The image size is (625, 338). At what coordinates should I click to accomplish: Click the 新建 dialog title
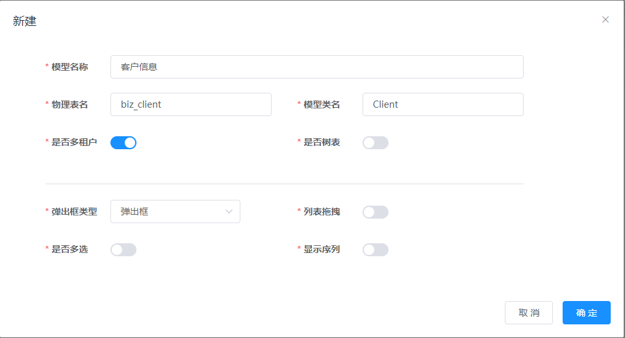pos(25,21)
